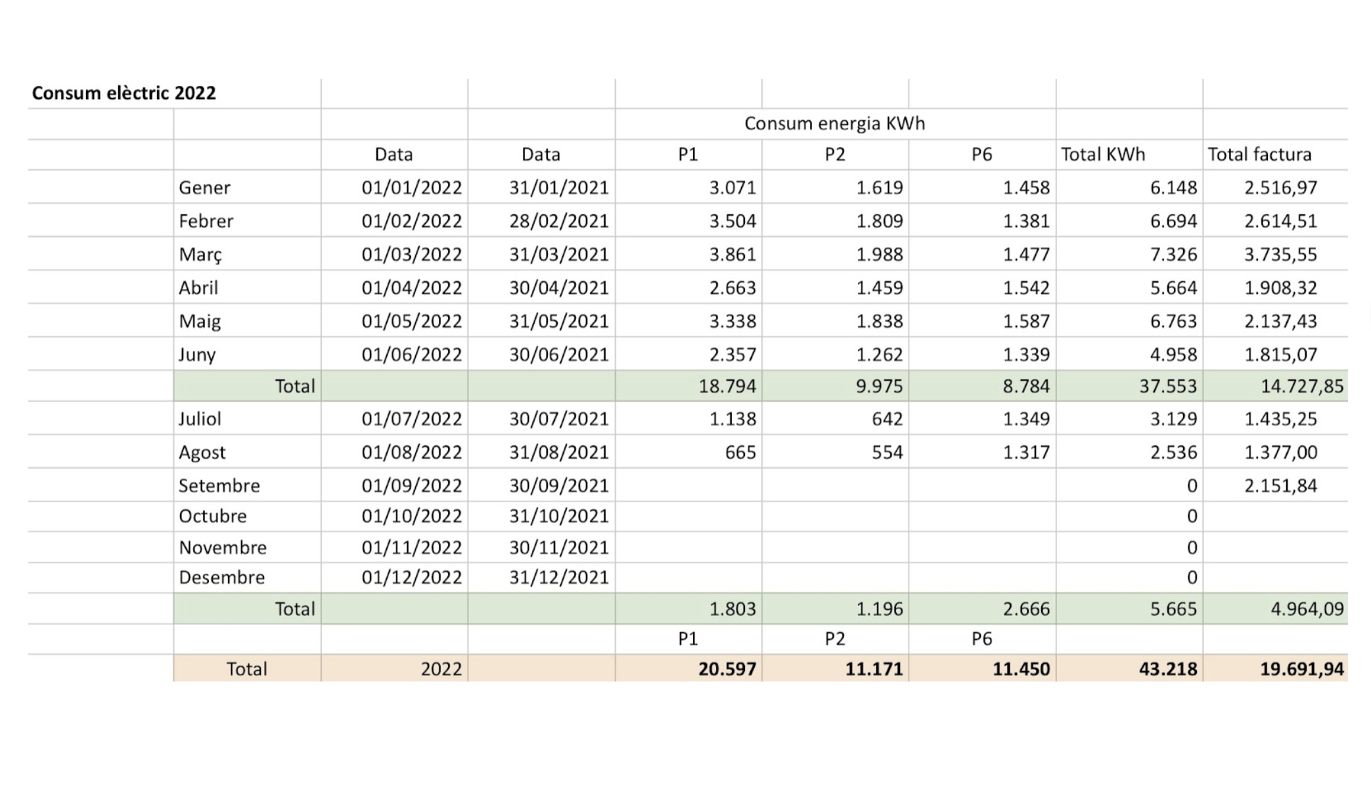Select the Gener row label cell
This screenshot has height=812, width=1371.
point(204,188)
